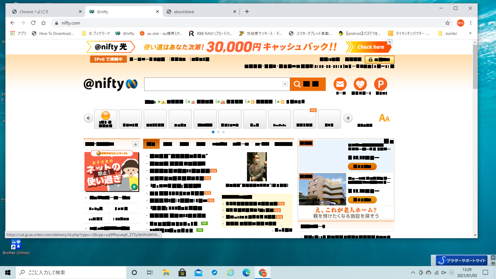Open Microsoft Store from taskbar

(182, 273)
